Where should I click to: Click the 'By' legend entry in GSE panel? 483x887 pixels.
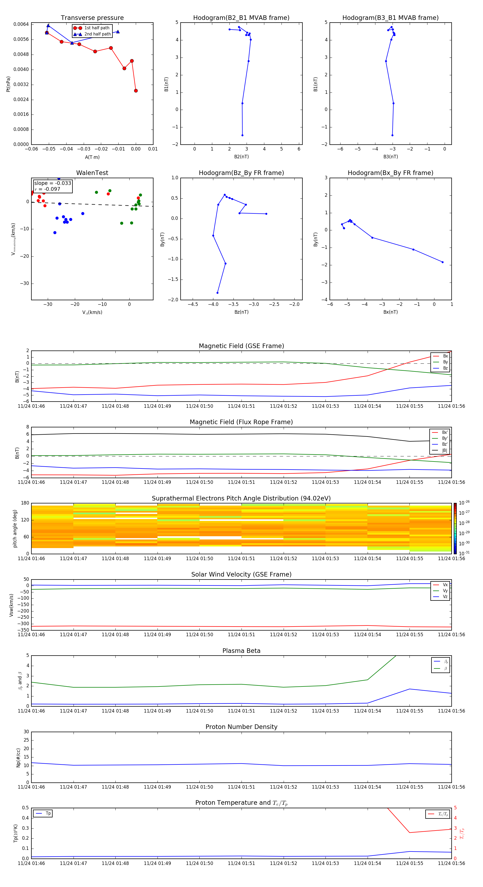click(x=440, y=362)
